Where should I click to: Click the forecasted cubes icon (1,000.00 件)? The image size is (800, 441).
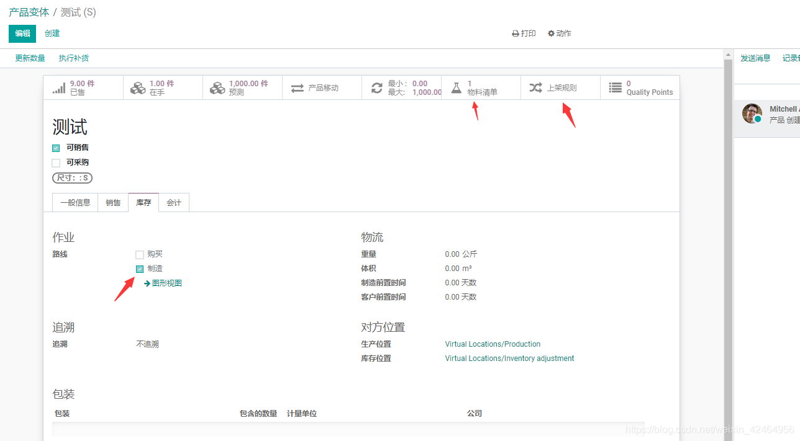217,88
